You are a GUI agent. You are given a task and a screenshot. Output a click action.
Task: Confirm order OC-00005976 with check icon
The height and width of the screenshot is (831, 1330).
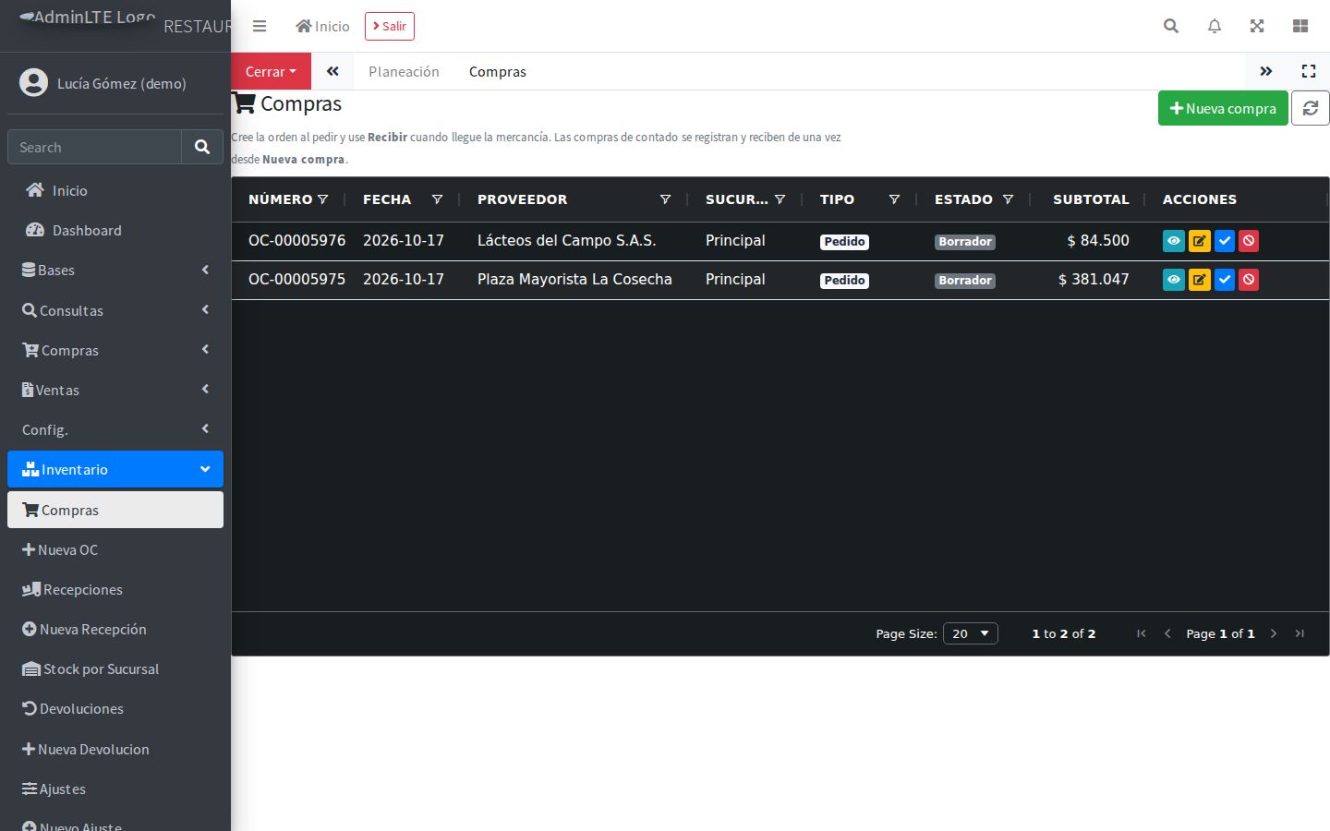(x=1224, y=241)
